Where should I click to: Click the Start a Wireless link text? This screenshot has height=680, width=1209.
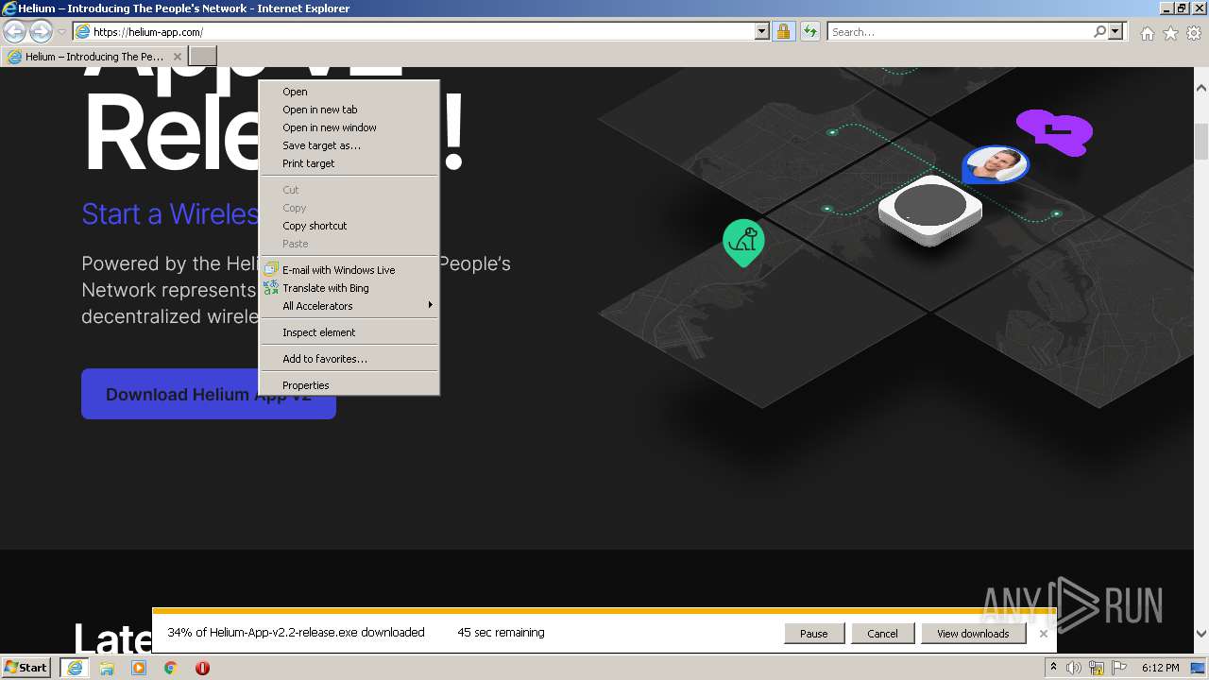pyautogui.click(x=170, y=214)
